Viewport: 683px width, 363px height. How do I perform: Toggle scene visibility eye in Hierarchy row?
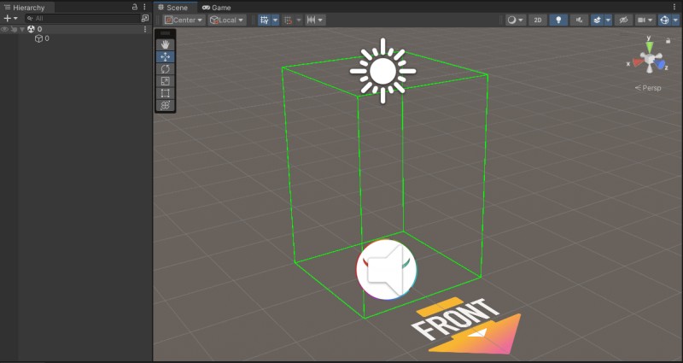click(5, 29)
